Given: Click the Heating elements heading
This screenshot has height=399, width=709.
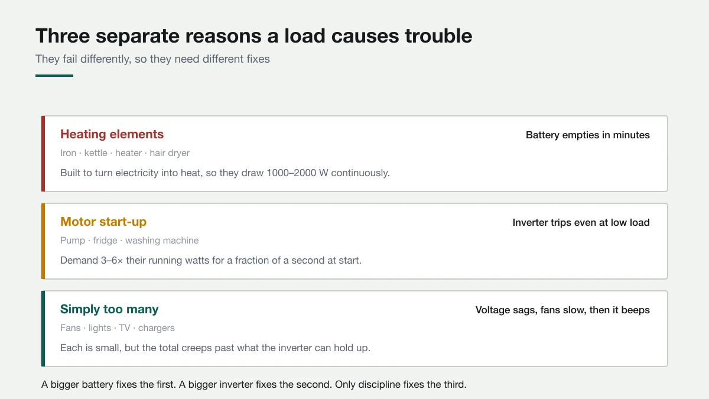Looking at the screenshot, I should [112, 134].
